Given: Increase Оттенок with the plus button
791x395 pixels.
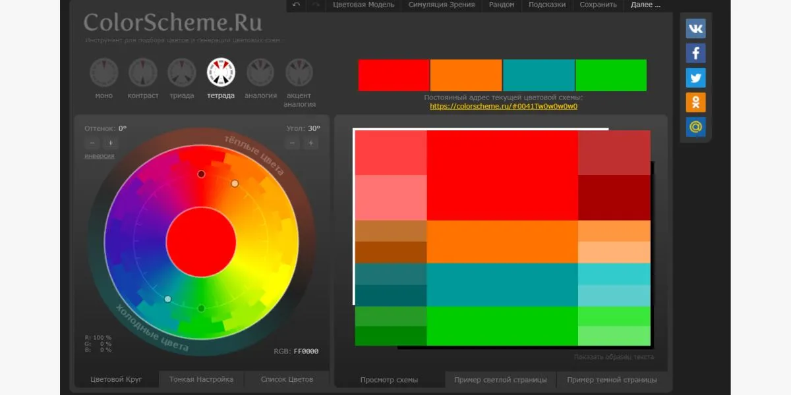Looking at the screenshot, I should (110, 143).
